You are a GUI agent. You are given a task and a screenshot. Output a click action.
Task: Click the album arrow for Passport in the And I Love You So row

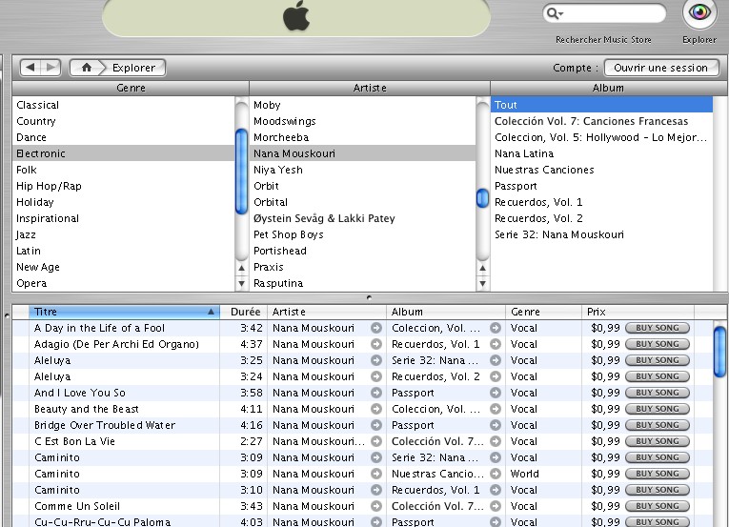pos(496,393)
